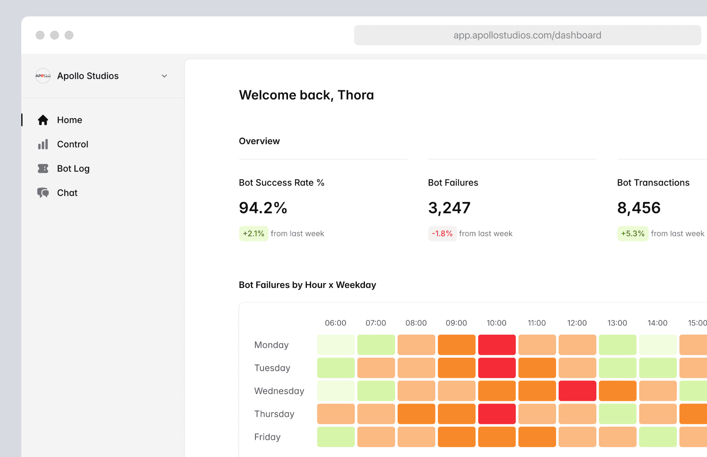707x457 pixels.
Task: Click the Thursday row label
Action: pos(274,414)
